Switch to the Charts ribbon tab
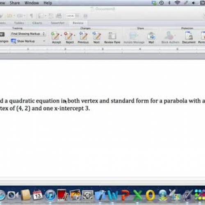 coord(37,23)
